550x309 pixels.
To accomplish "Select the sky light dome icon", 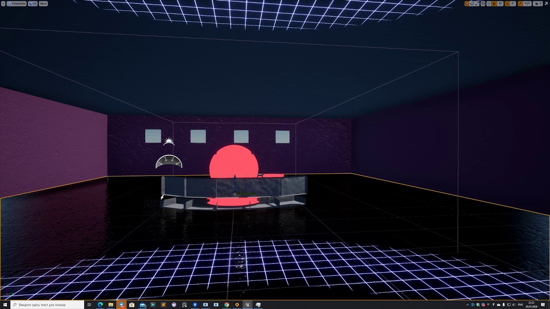I will (x=169, y=161).
